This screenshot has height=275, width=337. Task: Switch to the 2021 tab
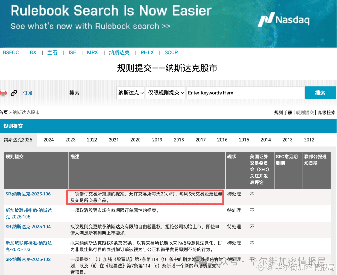pos(114,140)
